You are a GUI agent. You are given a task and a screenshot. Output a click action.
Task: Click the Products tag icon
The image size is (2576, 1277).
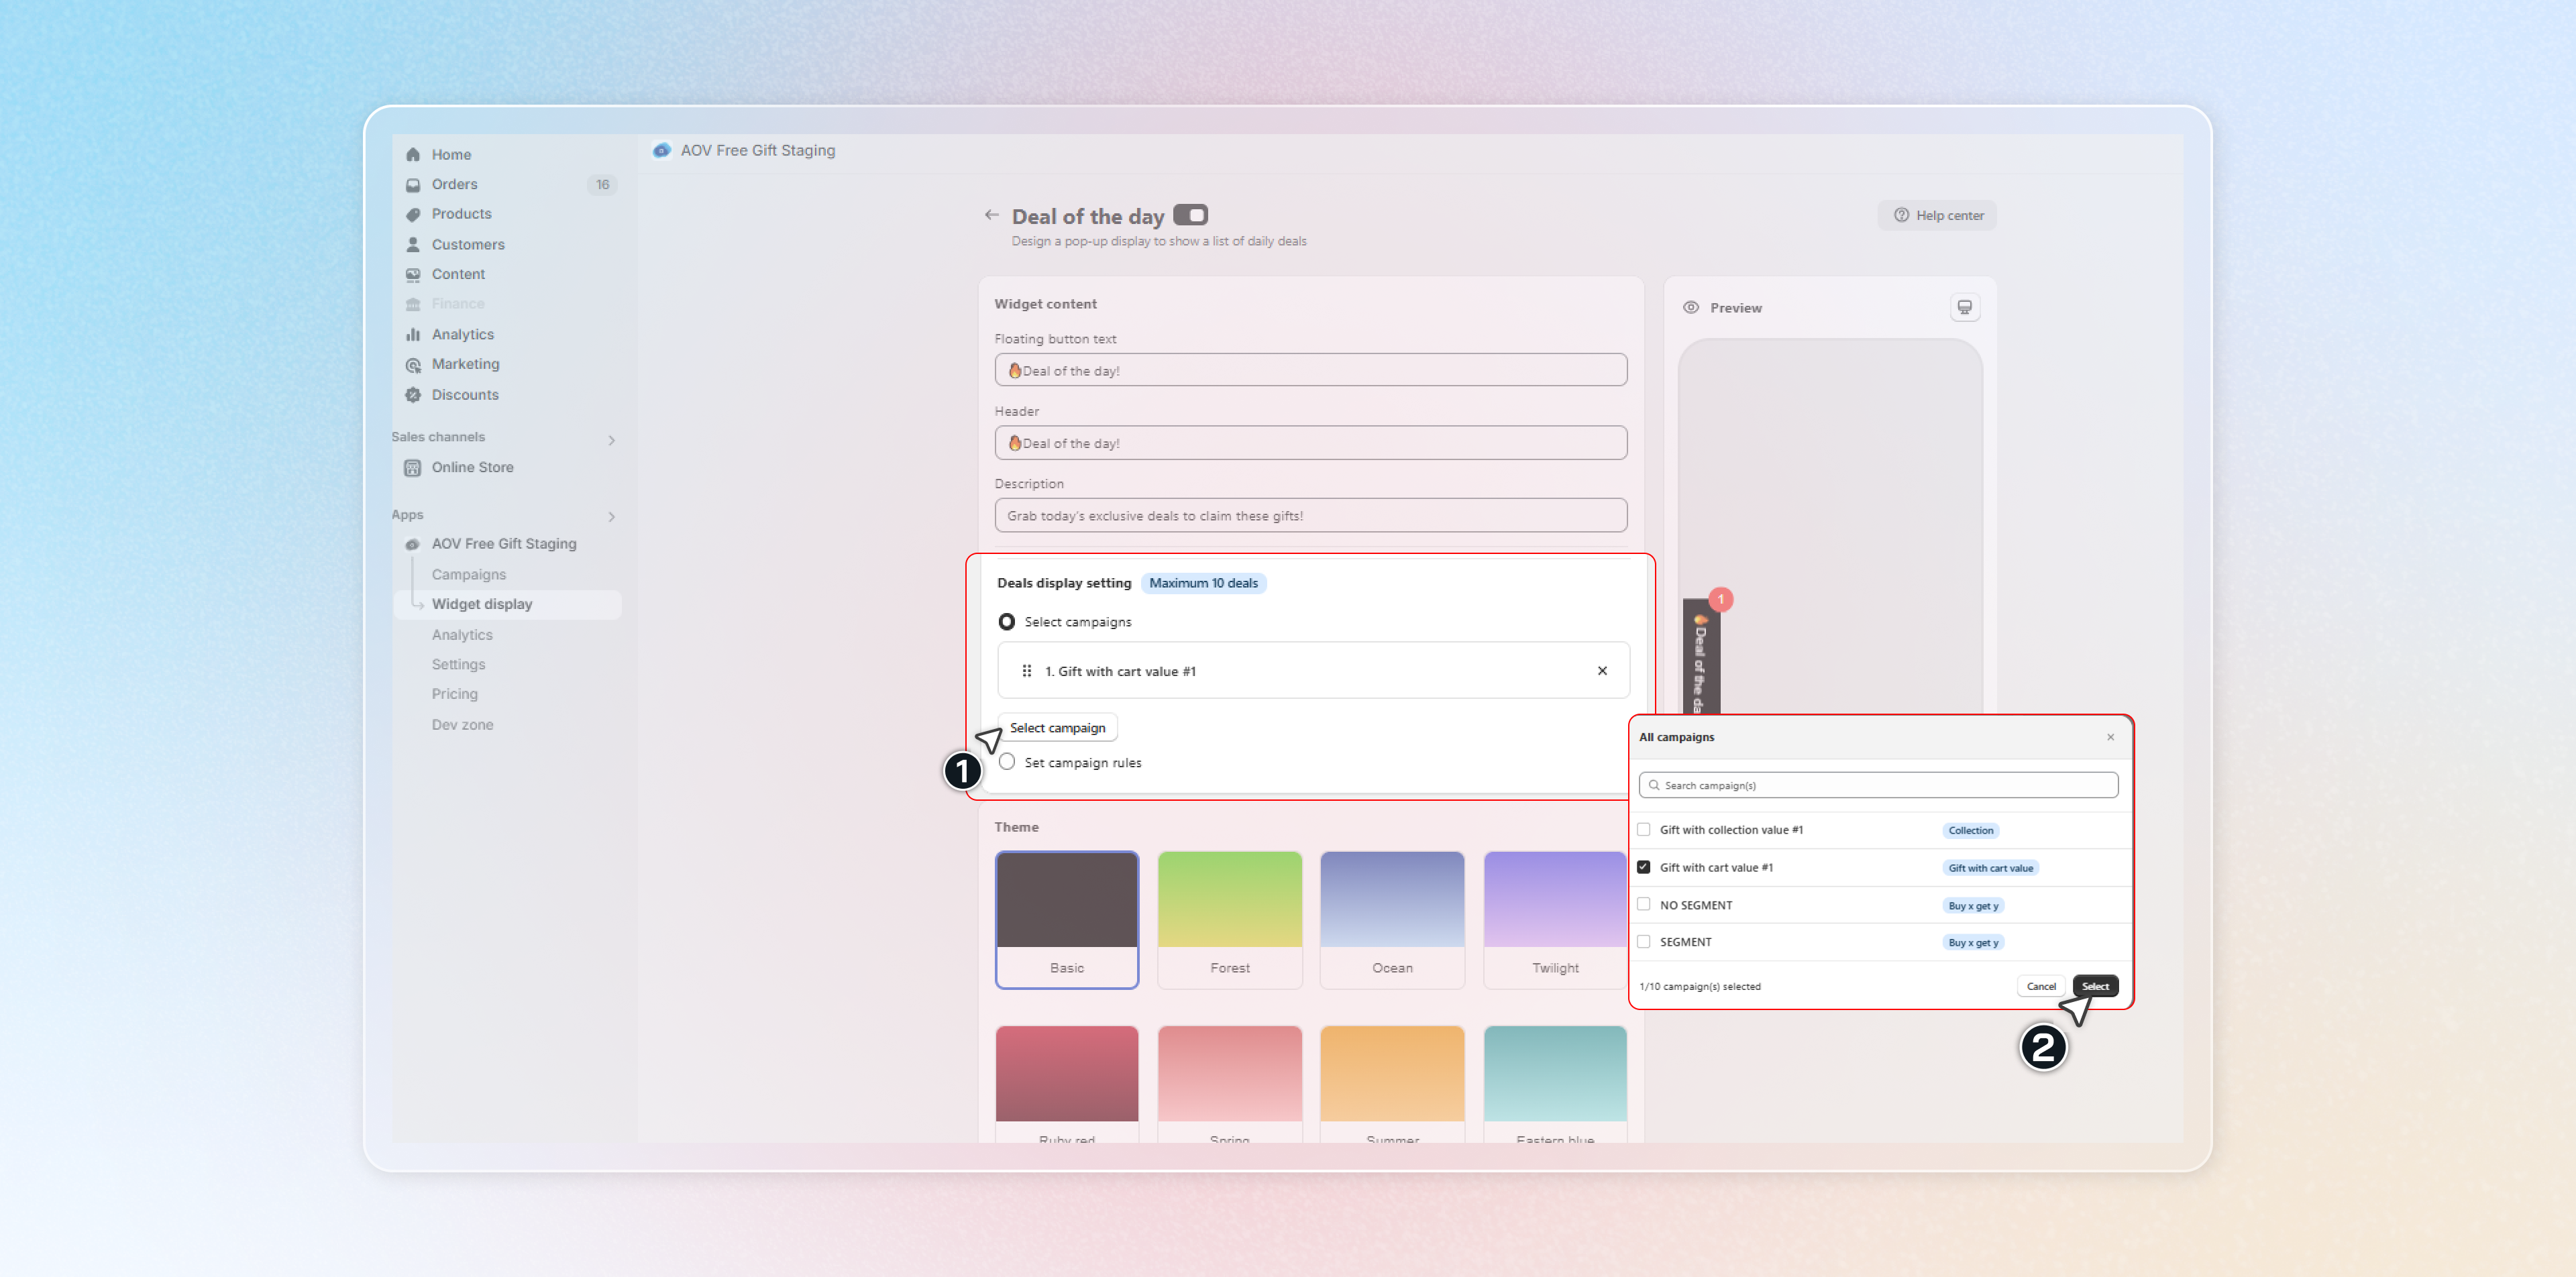(413, 215)
